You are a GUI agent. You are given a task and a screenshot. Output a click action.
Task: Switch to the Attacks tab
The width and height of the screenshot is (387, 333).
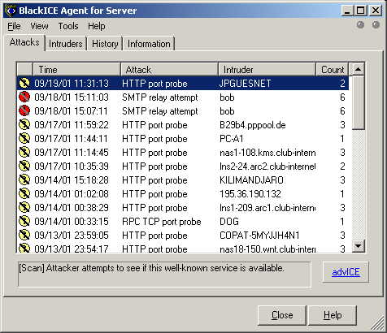click(24, 42)
